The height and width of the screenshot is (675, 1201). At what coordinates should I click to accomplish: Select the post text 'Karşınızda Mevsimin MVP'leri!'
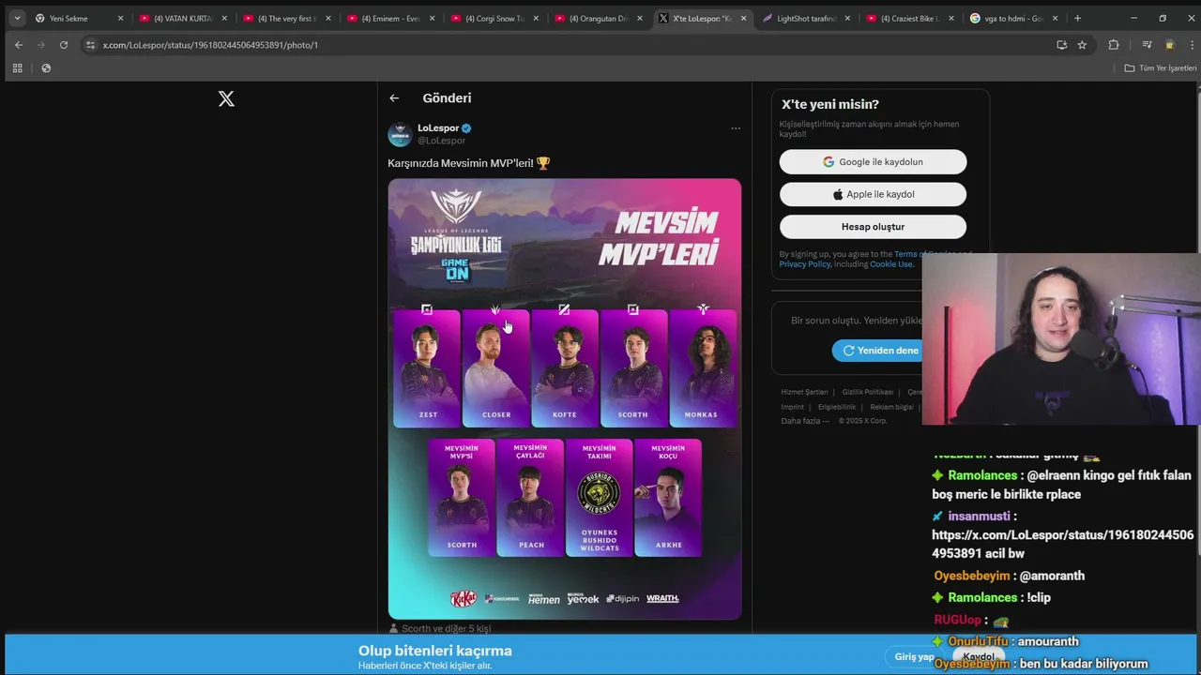pyautogui.click(x=461, y=163)
